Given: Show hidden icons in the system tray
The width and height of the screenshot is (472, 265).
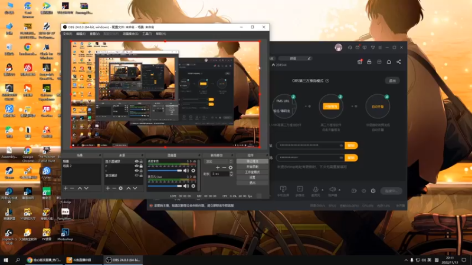Looking at the screenshot, I should pyautogui.click(x=406, y=260).
